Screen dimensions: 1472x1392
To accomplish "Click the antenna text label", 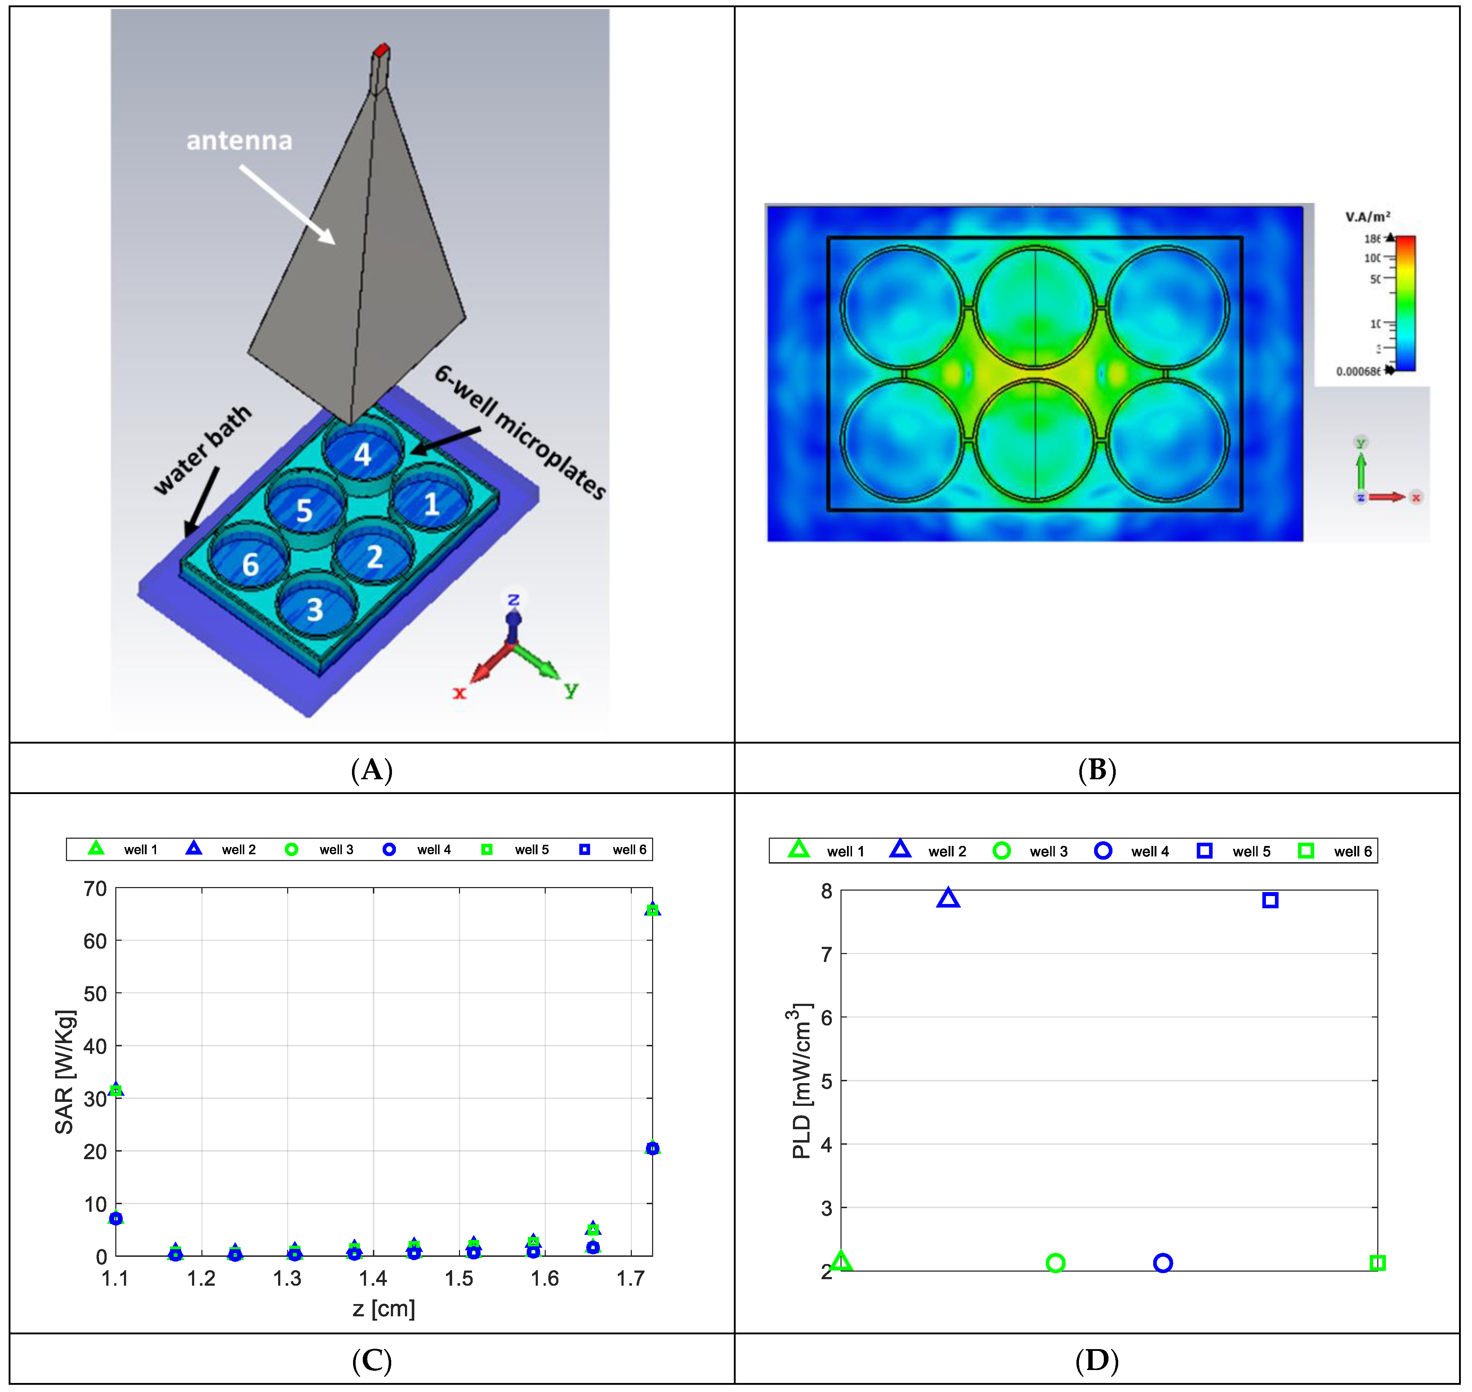I will click(239, 140).
